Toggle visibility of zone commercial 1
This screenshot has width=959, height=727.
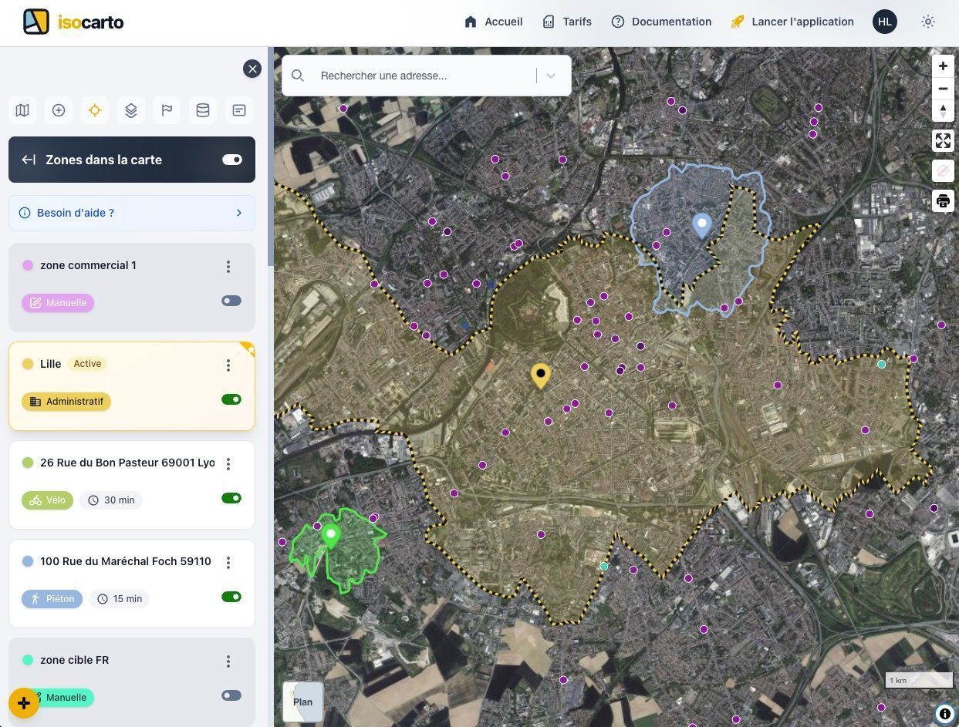231,301
